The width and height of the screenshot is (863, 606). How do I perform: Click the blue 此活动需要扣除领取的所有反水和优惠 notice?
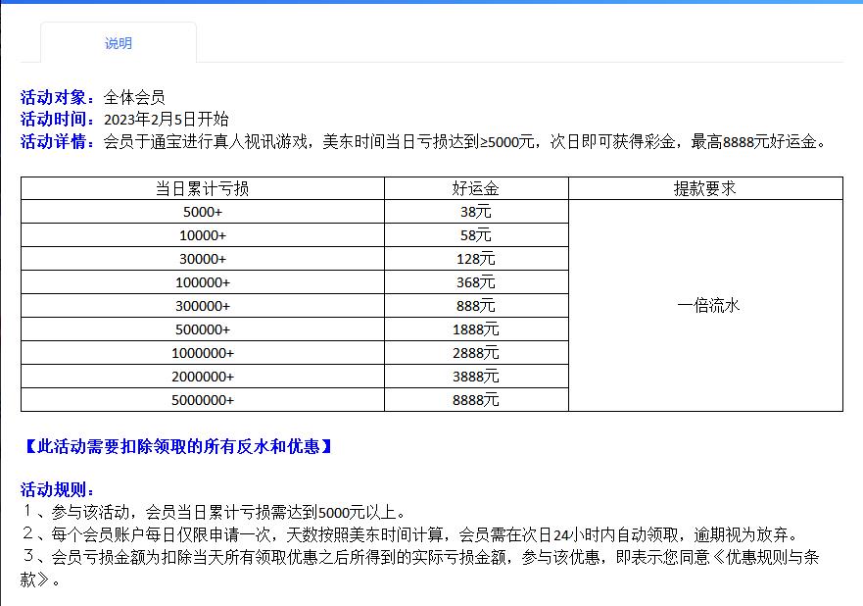(x=177, y=446)
